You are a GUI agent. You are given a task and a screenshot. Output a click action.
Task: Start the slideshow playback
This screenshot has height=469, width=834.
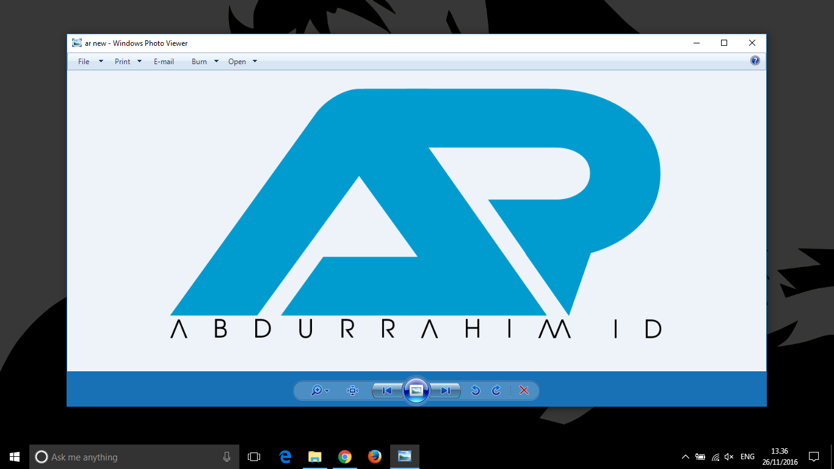[416, 390]
